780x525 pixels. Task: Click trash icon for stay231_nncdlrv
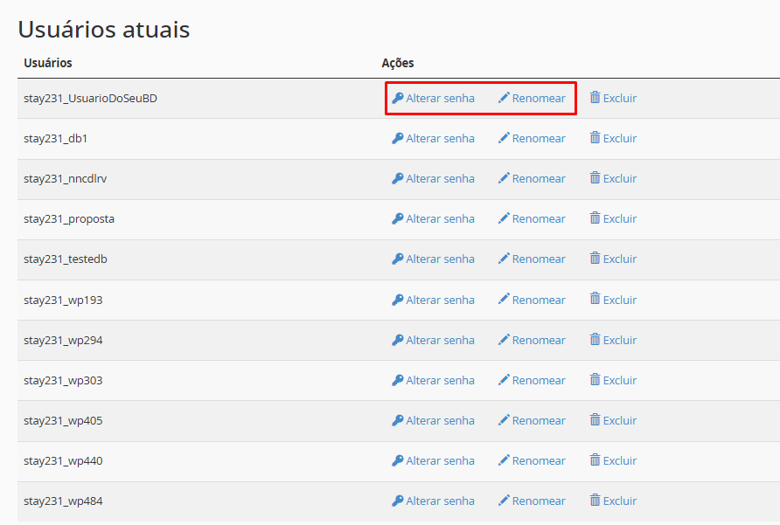[595, 178]
